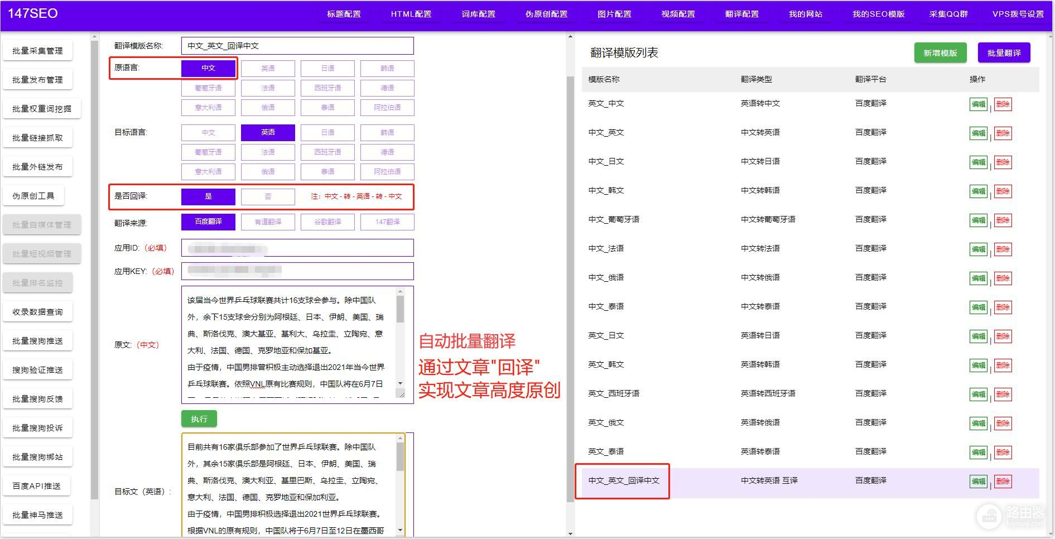Image resolution: width=1055 pixels, height=539 pixels.
Task: Open 搜狗验证推送 sidebar button
Action: pos(37,370)
